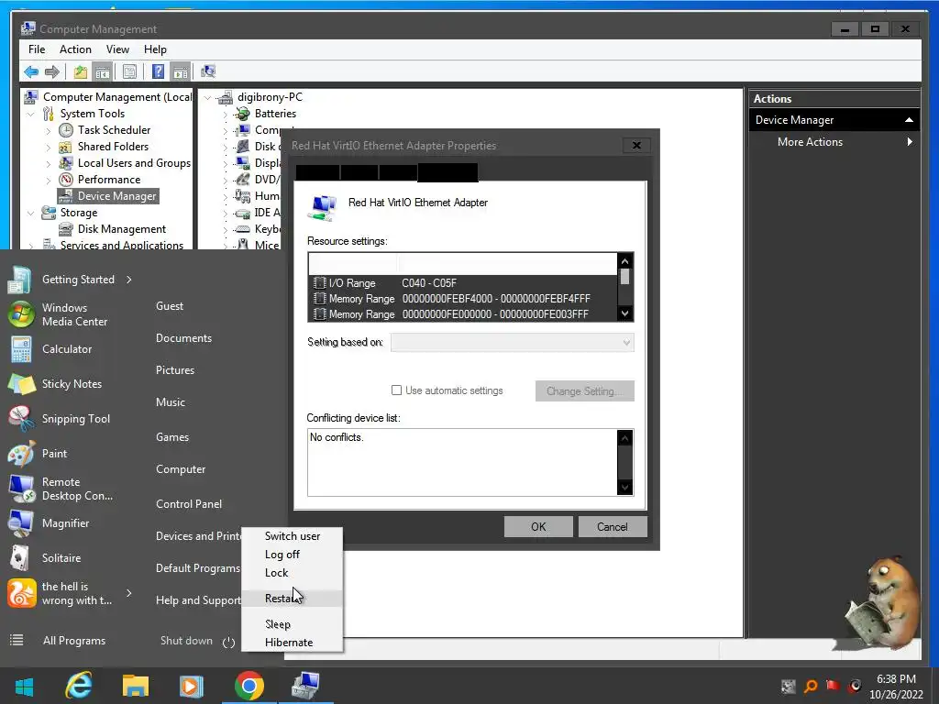Expand the Shared Folders node
The image size is (939, 704).
tap(49, 147)
